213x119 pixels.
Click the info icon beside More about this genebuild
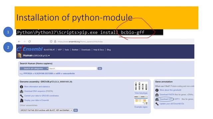pyautogui.click(x=157, y=90)
